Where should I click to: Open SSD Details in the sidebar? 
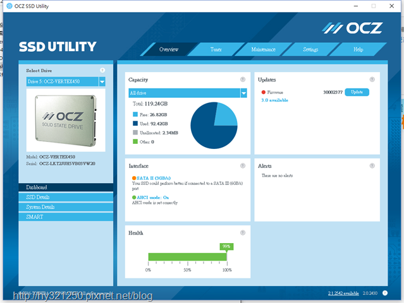coord(66,197)
